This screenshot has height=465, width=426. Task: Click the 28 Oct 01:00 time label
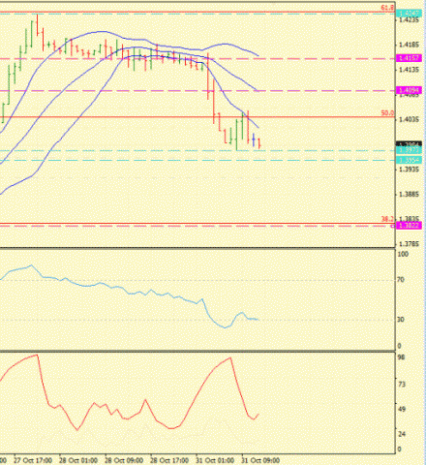click(x=78, y=460)
